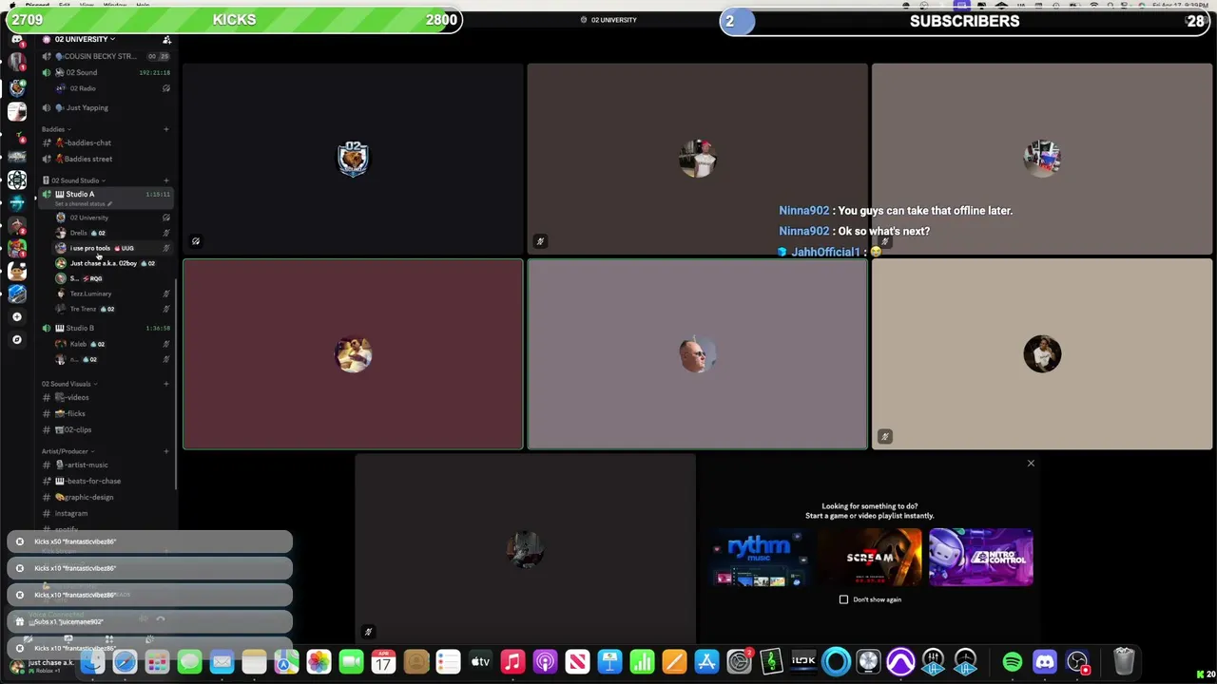Open the artist-music text channel

(x=87, y=465)
